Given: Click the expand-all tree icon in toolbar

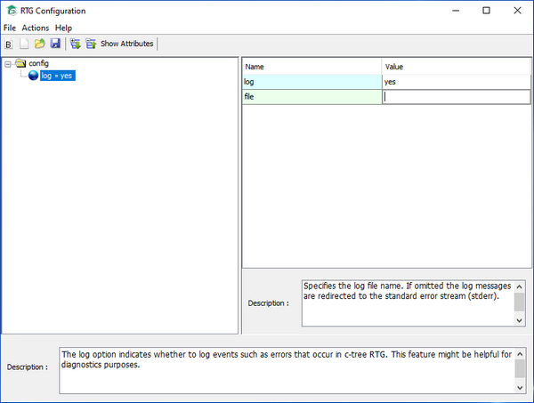Looking at the screenshot, I should (x=76, y=44).
